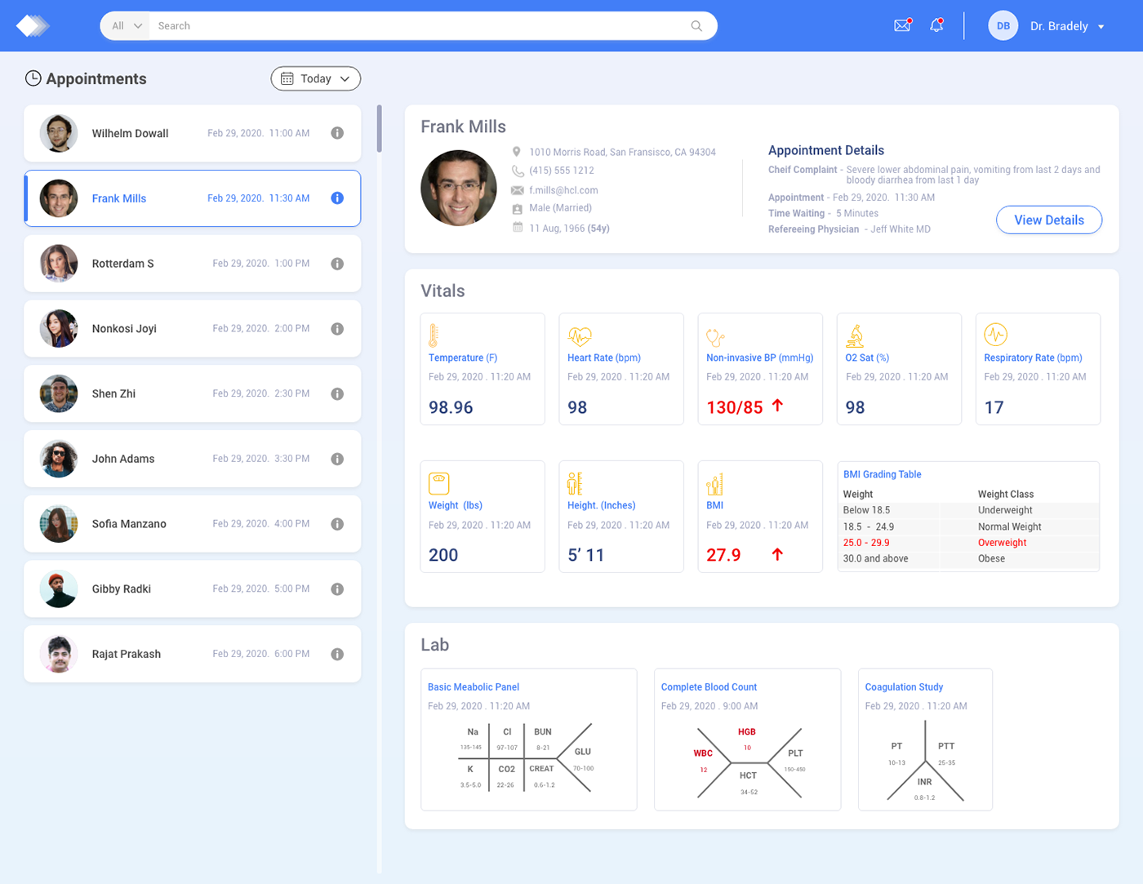This screenshot has height=884, width=1143.
Task: Click the Heart Rate heart icon
Action: point(580,335)
